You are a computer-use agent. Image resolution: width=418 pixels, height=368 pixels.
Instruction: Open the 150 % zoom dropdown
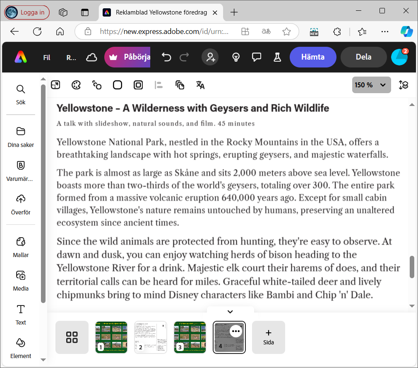(372, 85)
